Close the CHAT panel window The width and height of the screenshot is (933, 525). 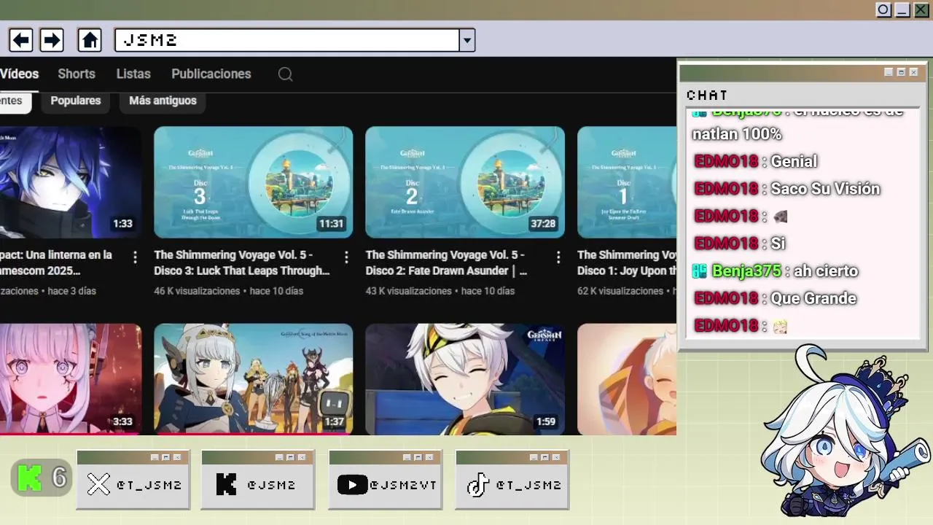point(913,72)
